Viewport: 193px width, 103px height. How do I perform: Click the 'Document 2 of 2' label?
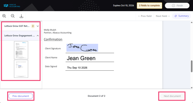coord(96,96)
